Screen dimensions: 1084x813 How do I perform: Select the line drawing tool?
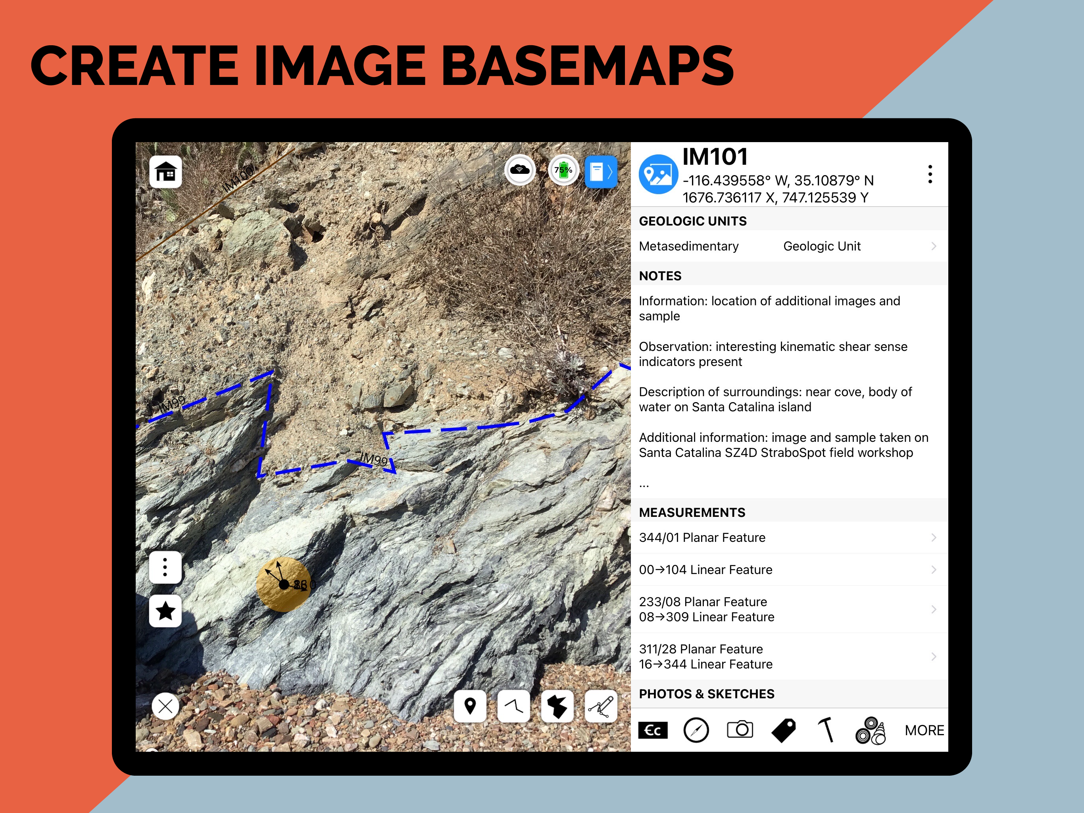pyautogui.click(x=513, y=706)
